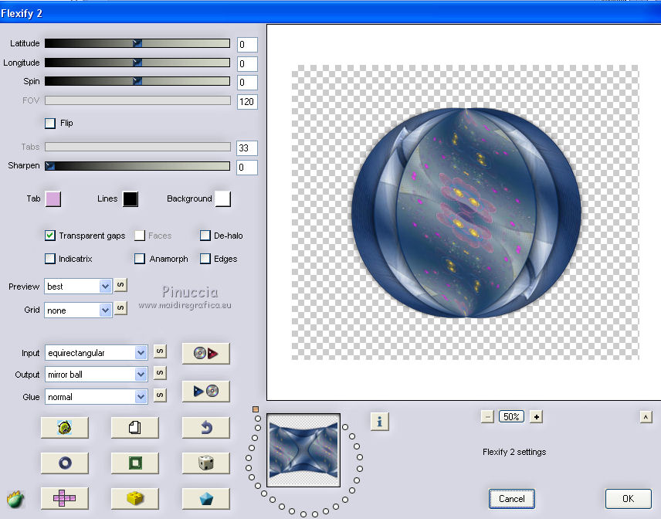Enable the Indicatrix checkbox
The width and height of the screenshot is (661, 519).
tap(49, 259)
